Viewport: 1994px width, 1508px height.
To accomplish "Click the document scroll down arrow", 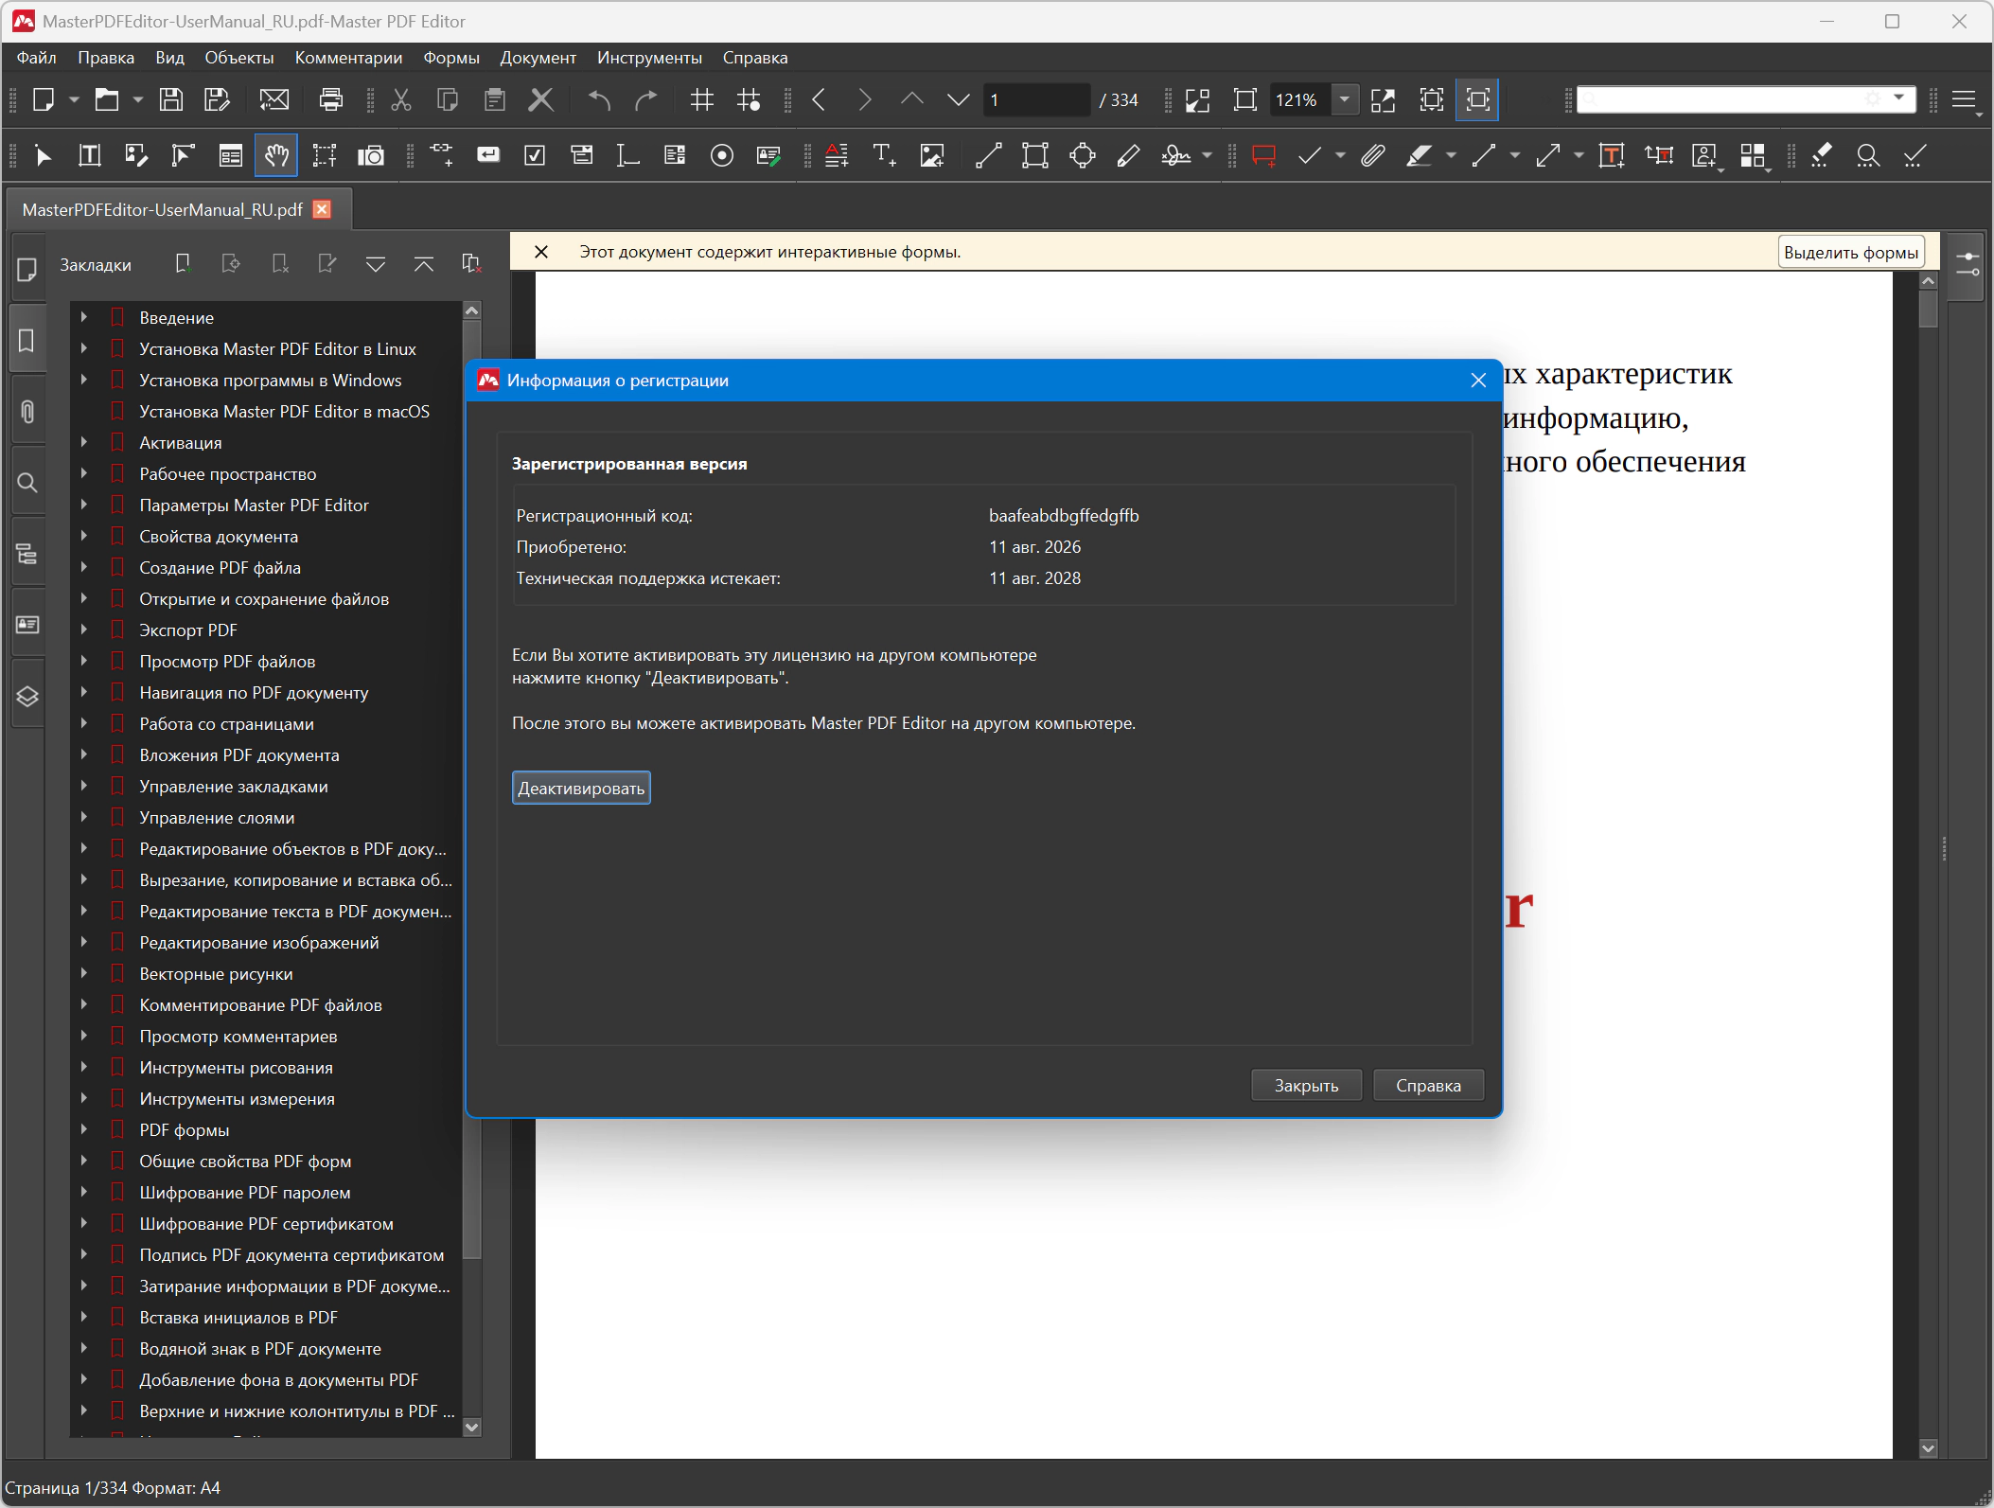I will (x=1928, y=1447).
